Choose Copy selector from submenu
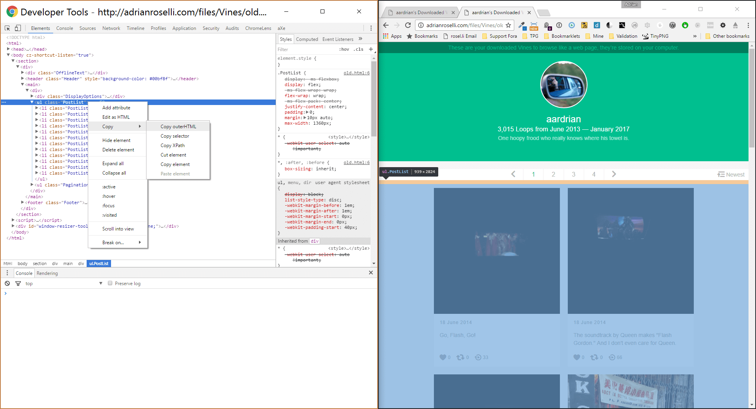 (x=178, y=136)
